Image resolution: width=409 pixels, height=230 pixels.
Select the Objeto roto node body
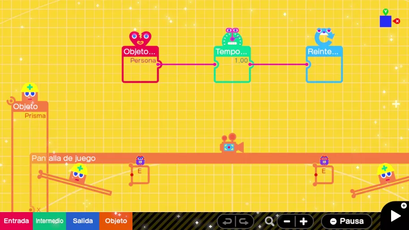(140, 64)
